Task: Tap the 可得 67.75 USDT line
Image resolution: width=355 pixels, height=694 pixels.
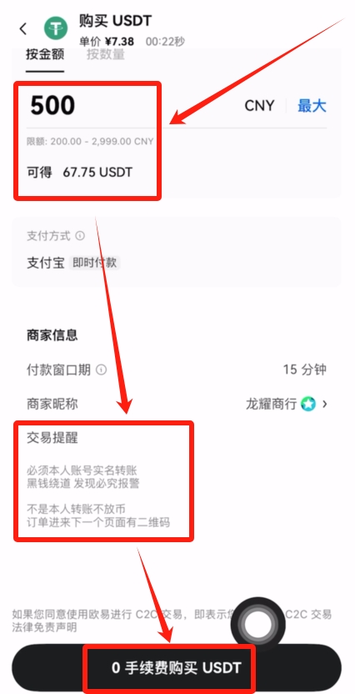Action: 79,172
